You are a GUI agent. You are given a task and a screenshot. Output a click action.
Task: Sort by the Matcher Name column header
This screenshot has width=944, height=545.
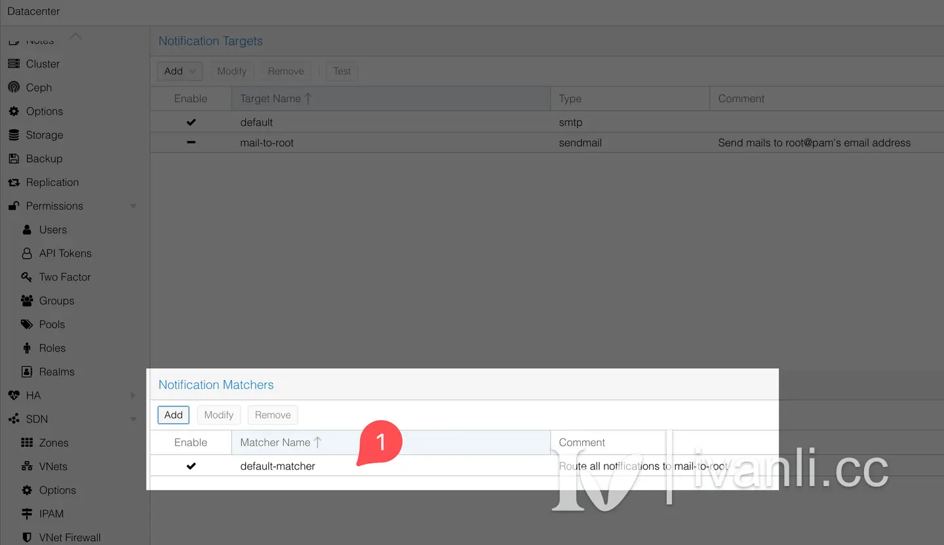[x=391, y=442]
